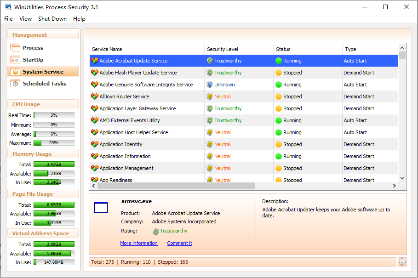Open the View menu
This screenshot has width=418, height=278.
pyautogui.click(x=26, y=19)
